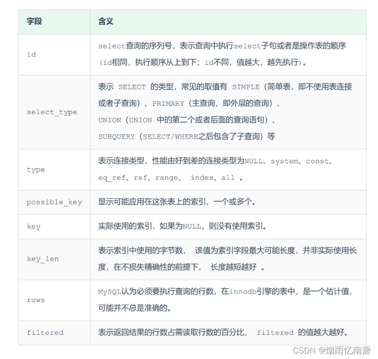The height and width of the screenshot is (359, 378).
Task: Click the description '显示可能应用在这张表上的索引'
Action: (x=177, y=202)
